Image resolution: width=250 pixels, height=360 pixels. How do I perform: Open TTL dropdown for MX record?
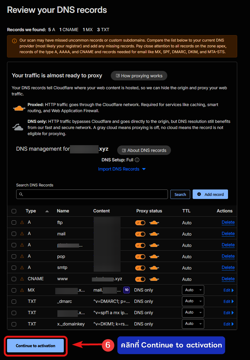pos(193,290)
